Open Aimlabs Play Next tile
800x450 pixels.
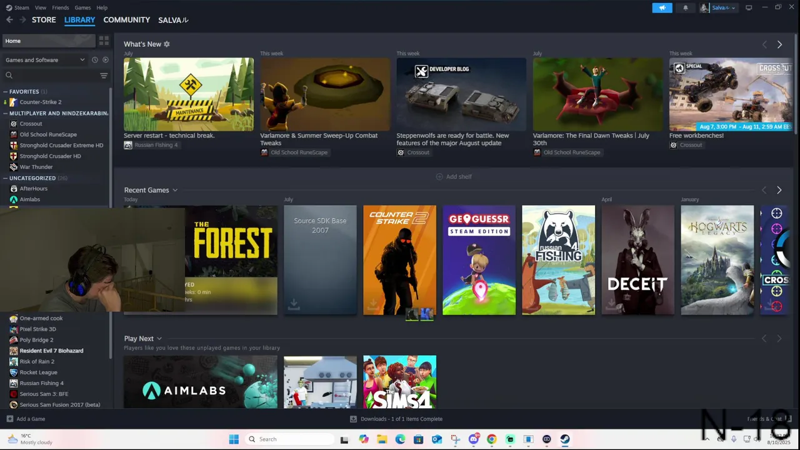click(200, 382)
